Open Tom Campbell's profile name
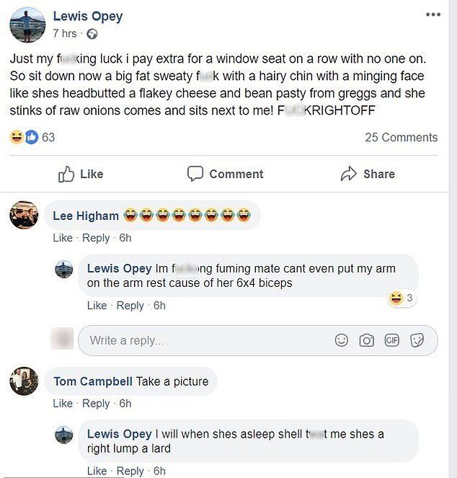The height and width of the screenshot is (478, 457). click(93, 381)
